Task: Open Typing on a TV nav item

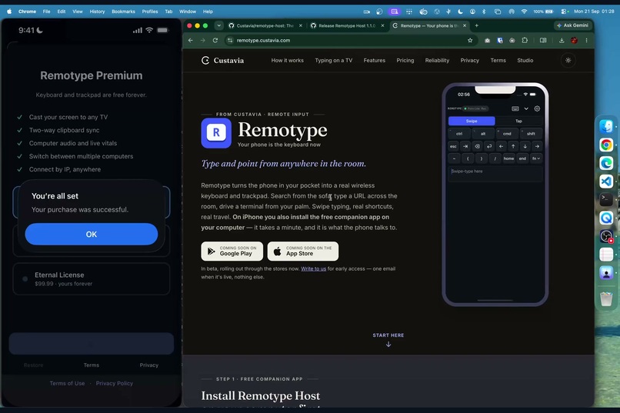Action: (x=333, y=61)
